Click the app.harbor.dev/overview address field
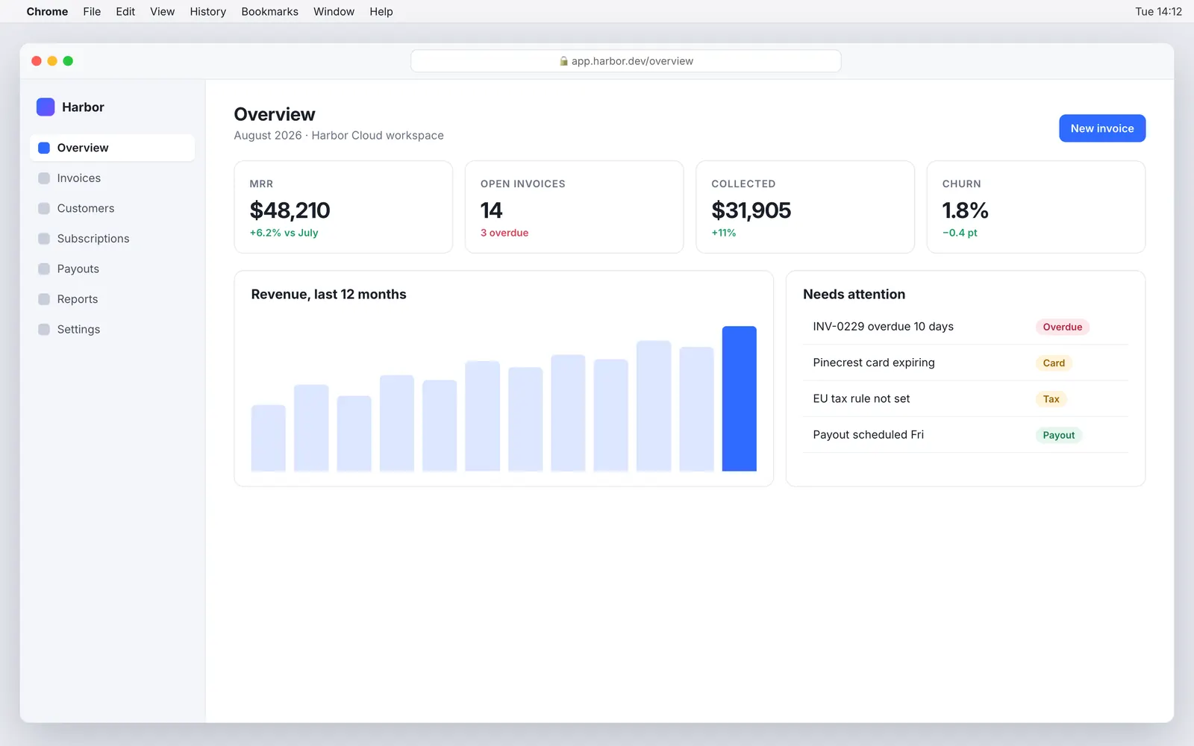This screenshot has height=746, width=1194. coord(625,61)
